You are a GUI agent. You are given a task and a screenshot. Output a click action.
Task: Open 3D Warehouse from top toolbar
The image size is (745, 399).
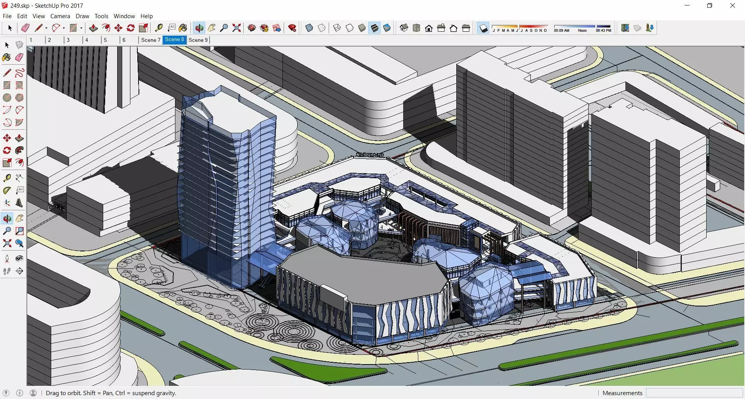(252, 28)
